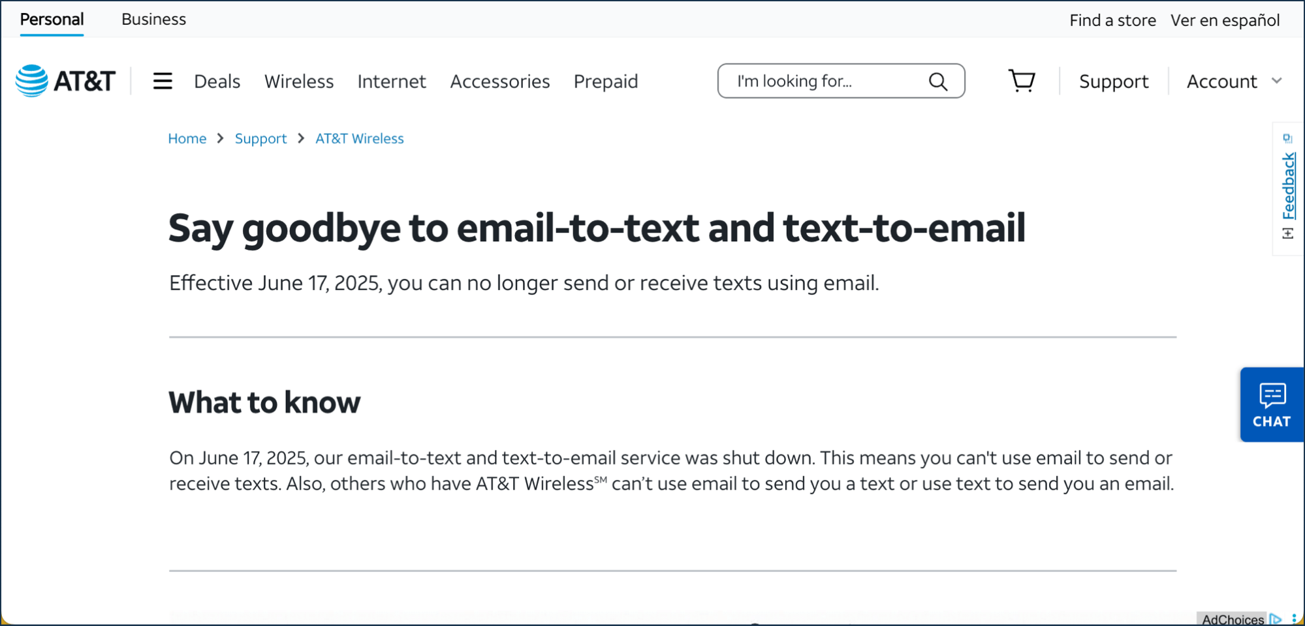Open the Feedback side tab
Viewport: 1305px width, 626px height.
point(1288,188)
